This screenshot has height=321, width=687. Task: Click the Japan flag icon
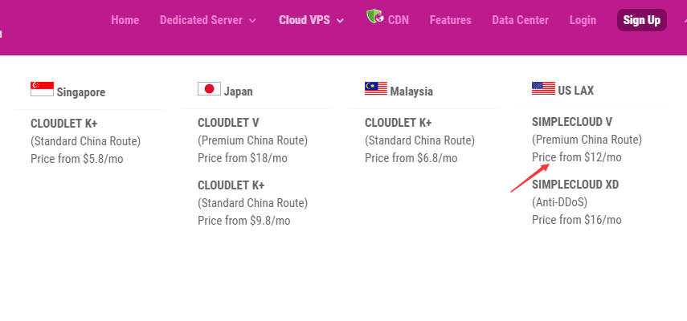point(209,89)
